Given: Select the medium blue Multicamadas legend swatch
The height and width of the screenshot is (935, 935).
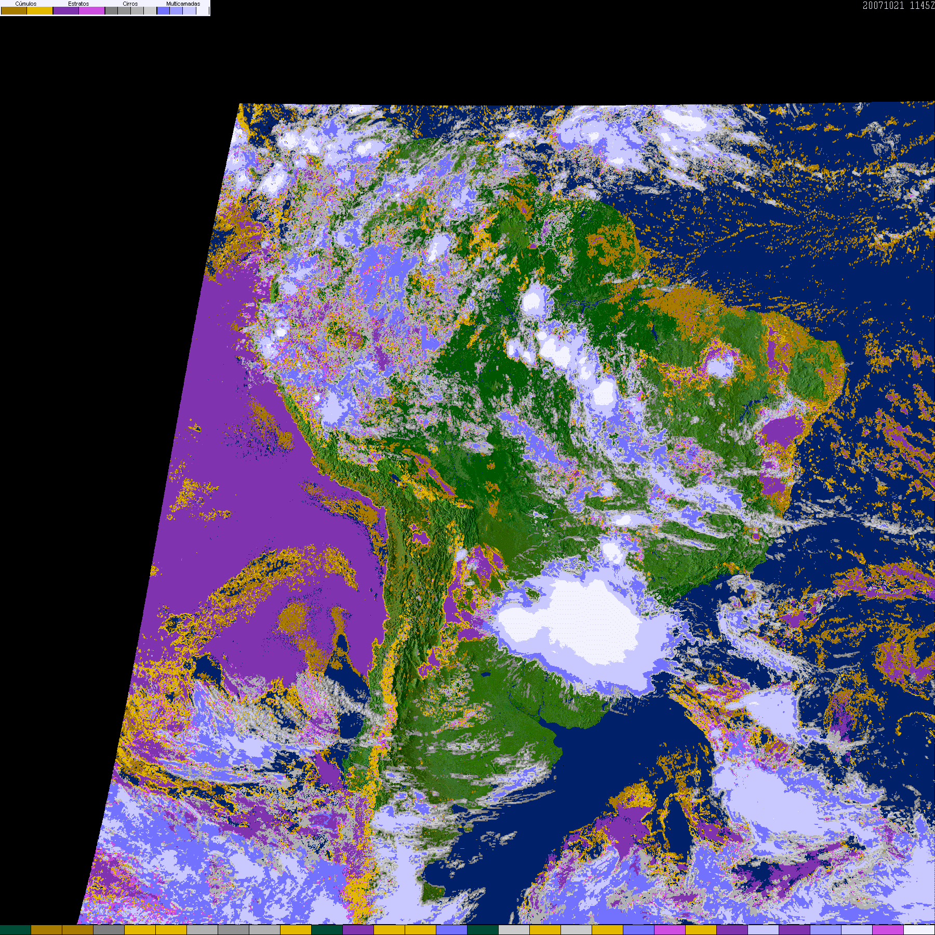Looking at the screenshot, I should (177, 11).
